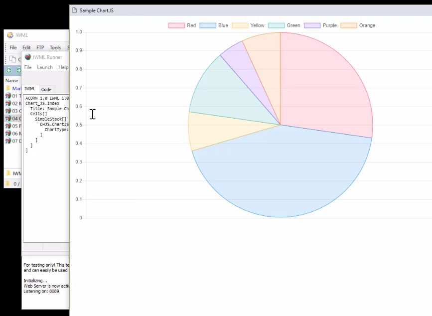Select the 03 file icon in list

(x=8, y=111)
